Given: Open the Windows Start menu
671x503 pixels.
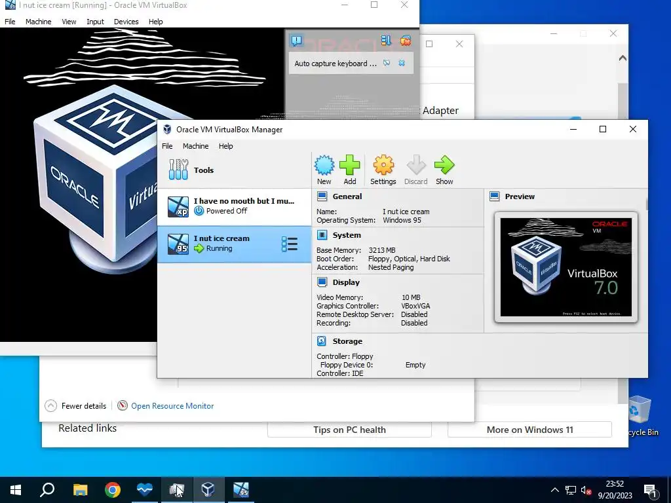Looking at the screenshot, I should [x=16, y=490].
